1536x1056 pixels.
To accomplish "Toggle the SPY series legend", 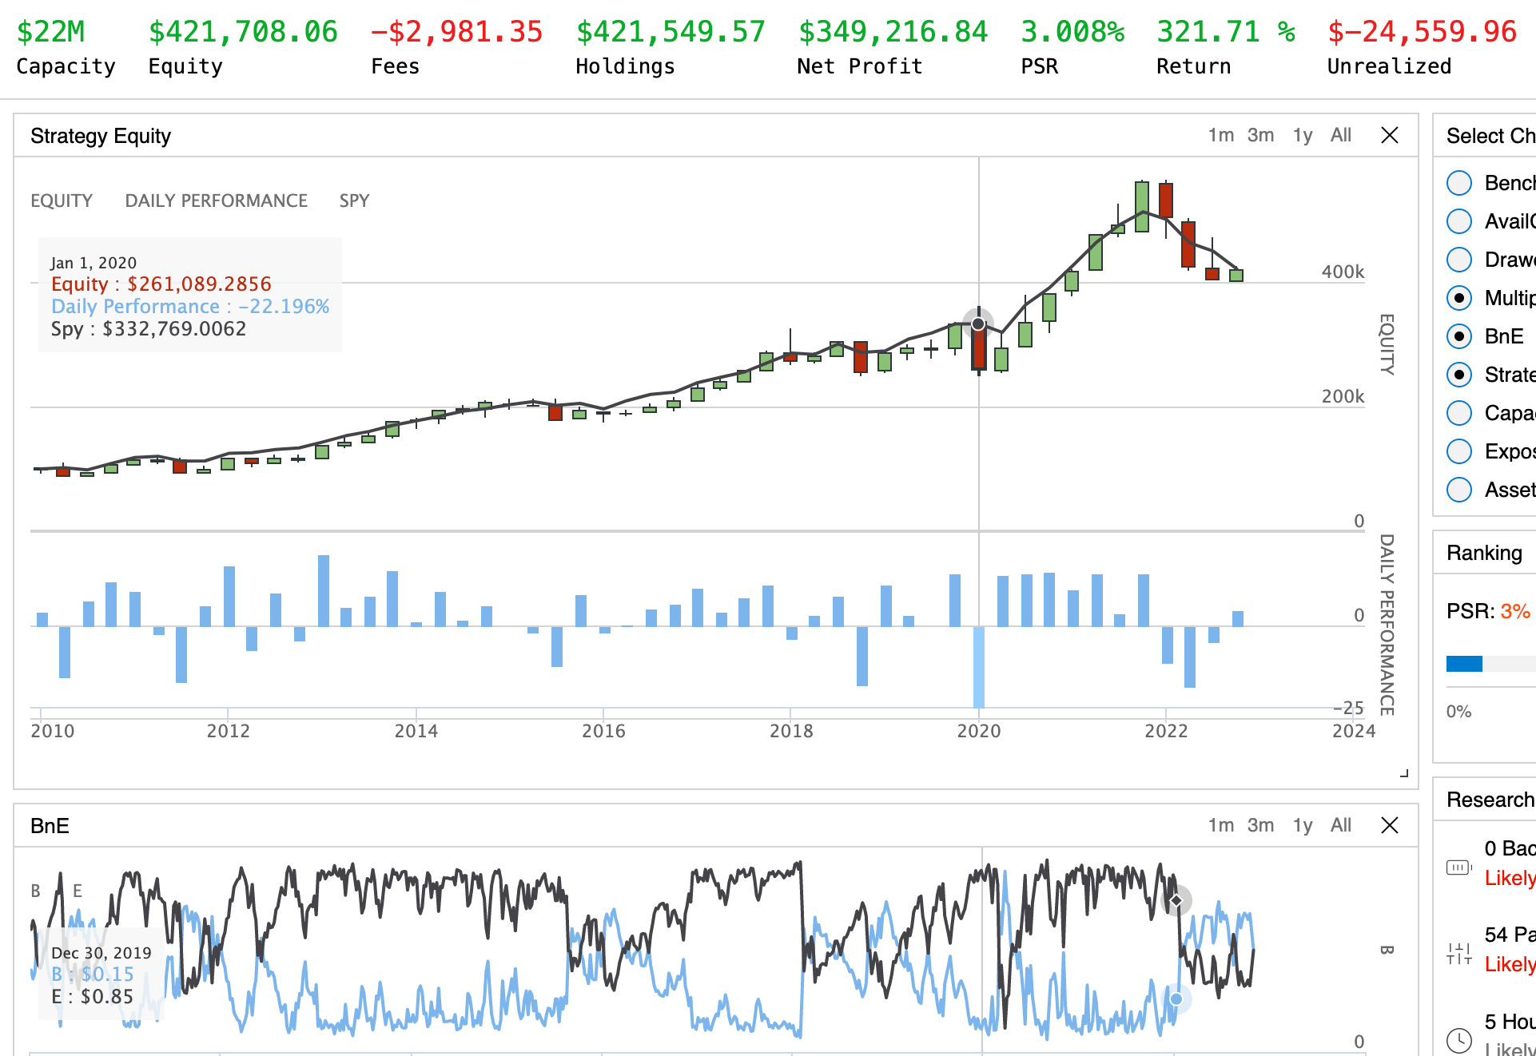I will 354,200.
